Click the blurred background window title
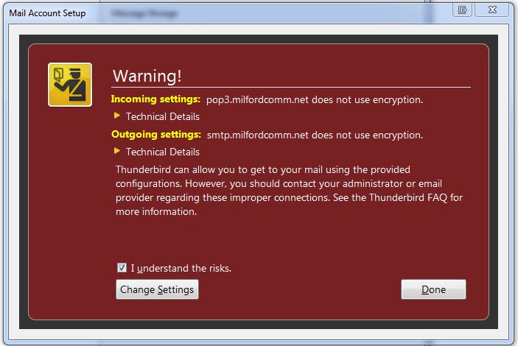This screenshot has height=346, width=518. click(144, 13)
